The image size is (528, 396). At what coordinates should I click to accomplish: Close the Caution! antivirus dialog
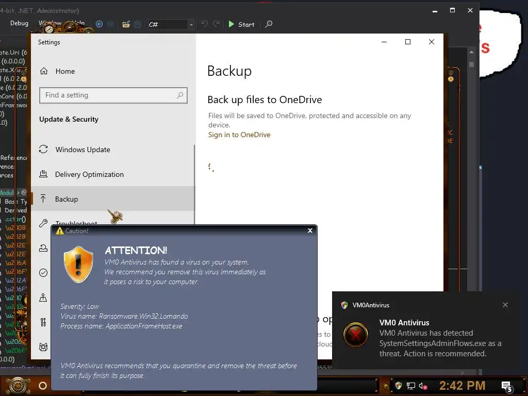coord(310,230)
